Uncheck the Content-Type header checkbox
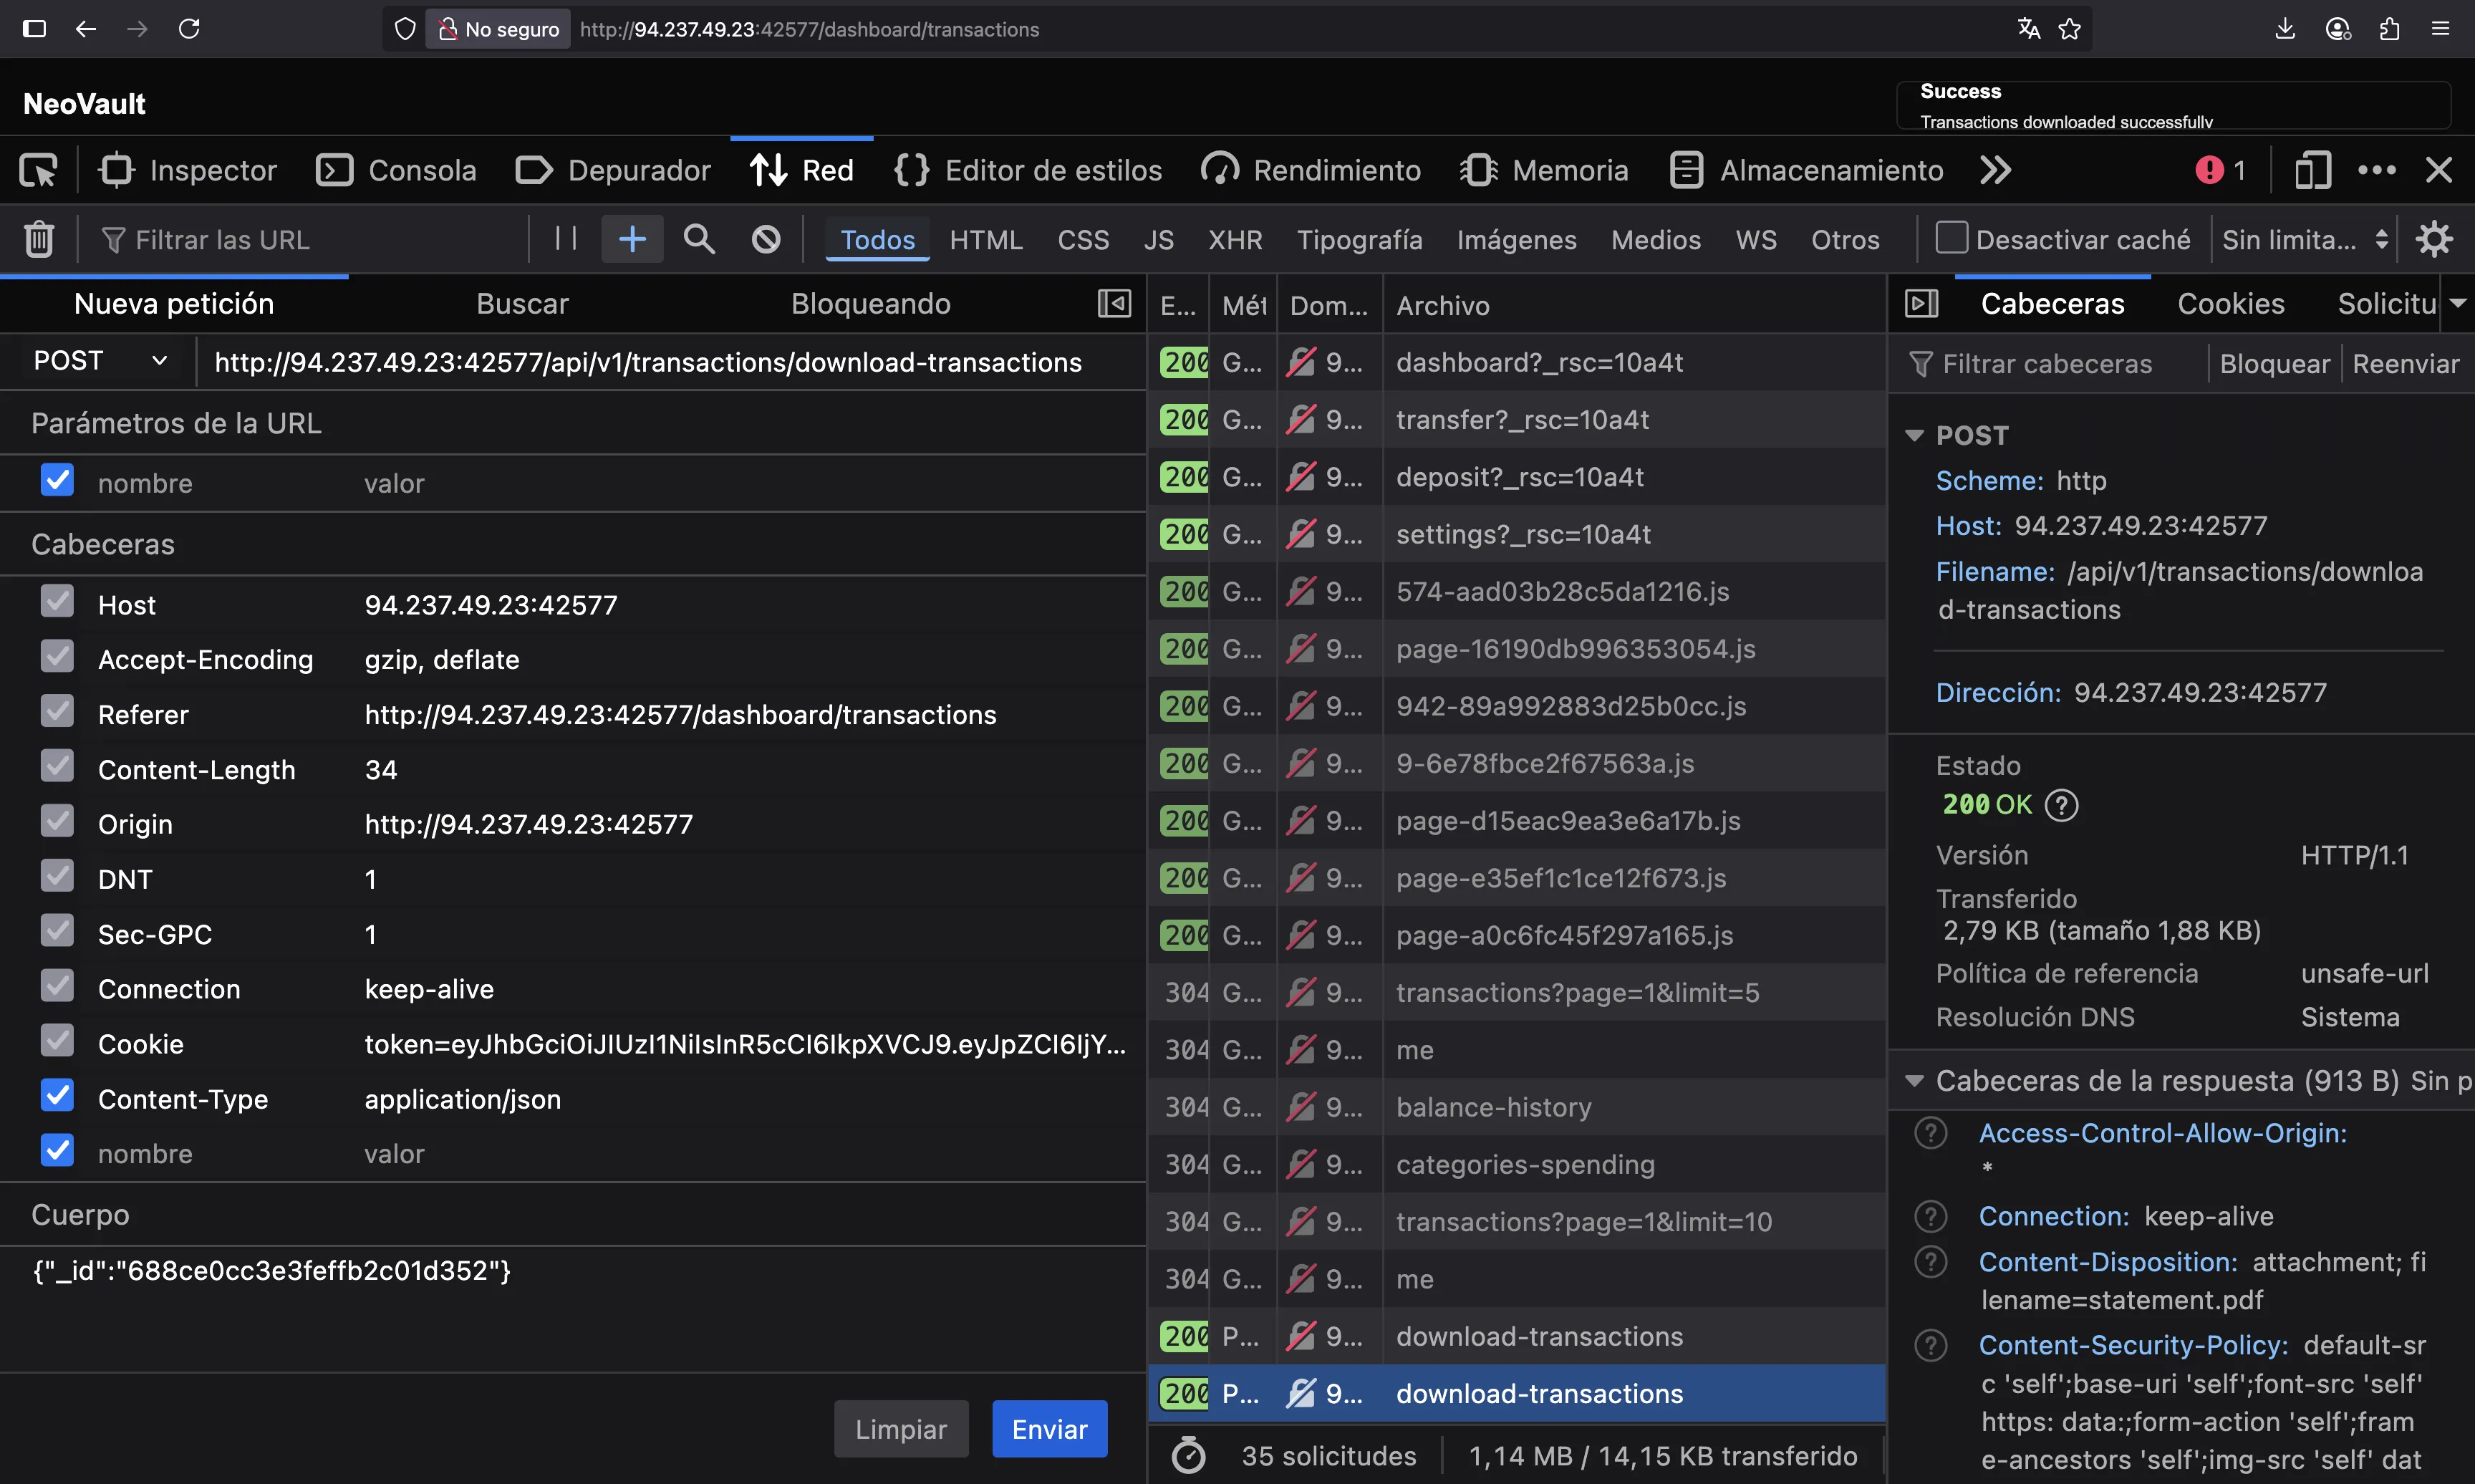Image resolution: width=2475 pixels, height=1484 pixels. (x=57, y=1096)
